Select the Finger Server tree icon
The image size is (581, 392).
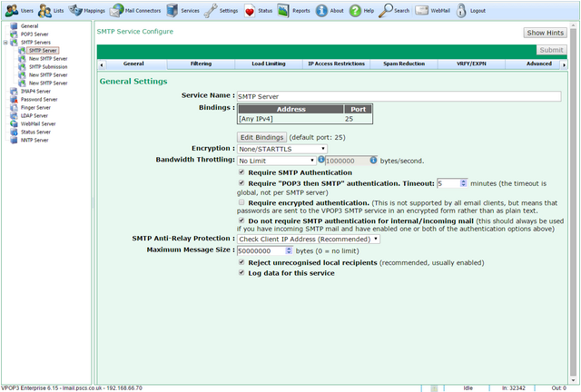(x=15, y=107)
